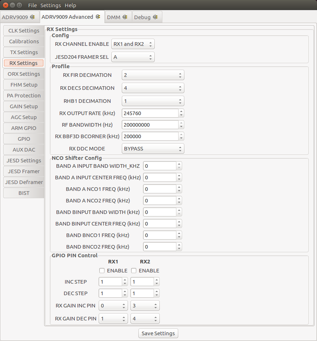The image size is (317, 341).
Task: Increment RX OUTPUT RATE using its up arrow
Action: [181, 111]
